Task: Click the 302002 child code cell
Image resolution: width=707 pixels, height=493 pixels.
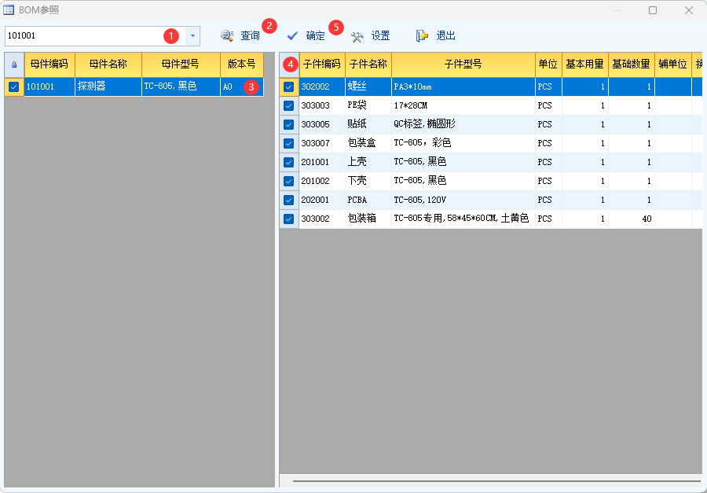Action: (322, 86)
